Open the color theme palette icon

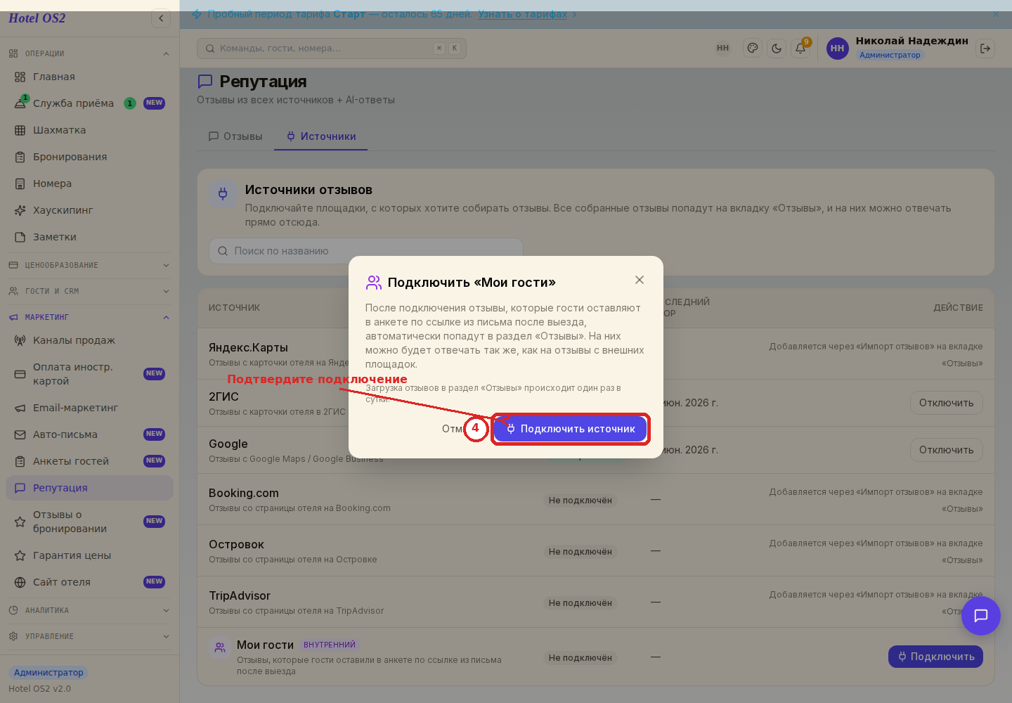(753, 49)
